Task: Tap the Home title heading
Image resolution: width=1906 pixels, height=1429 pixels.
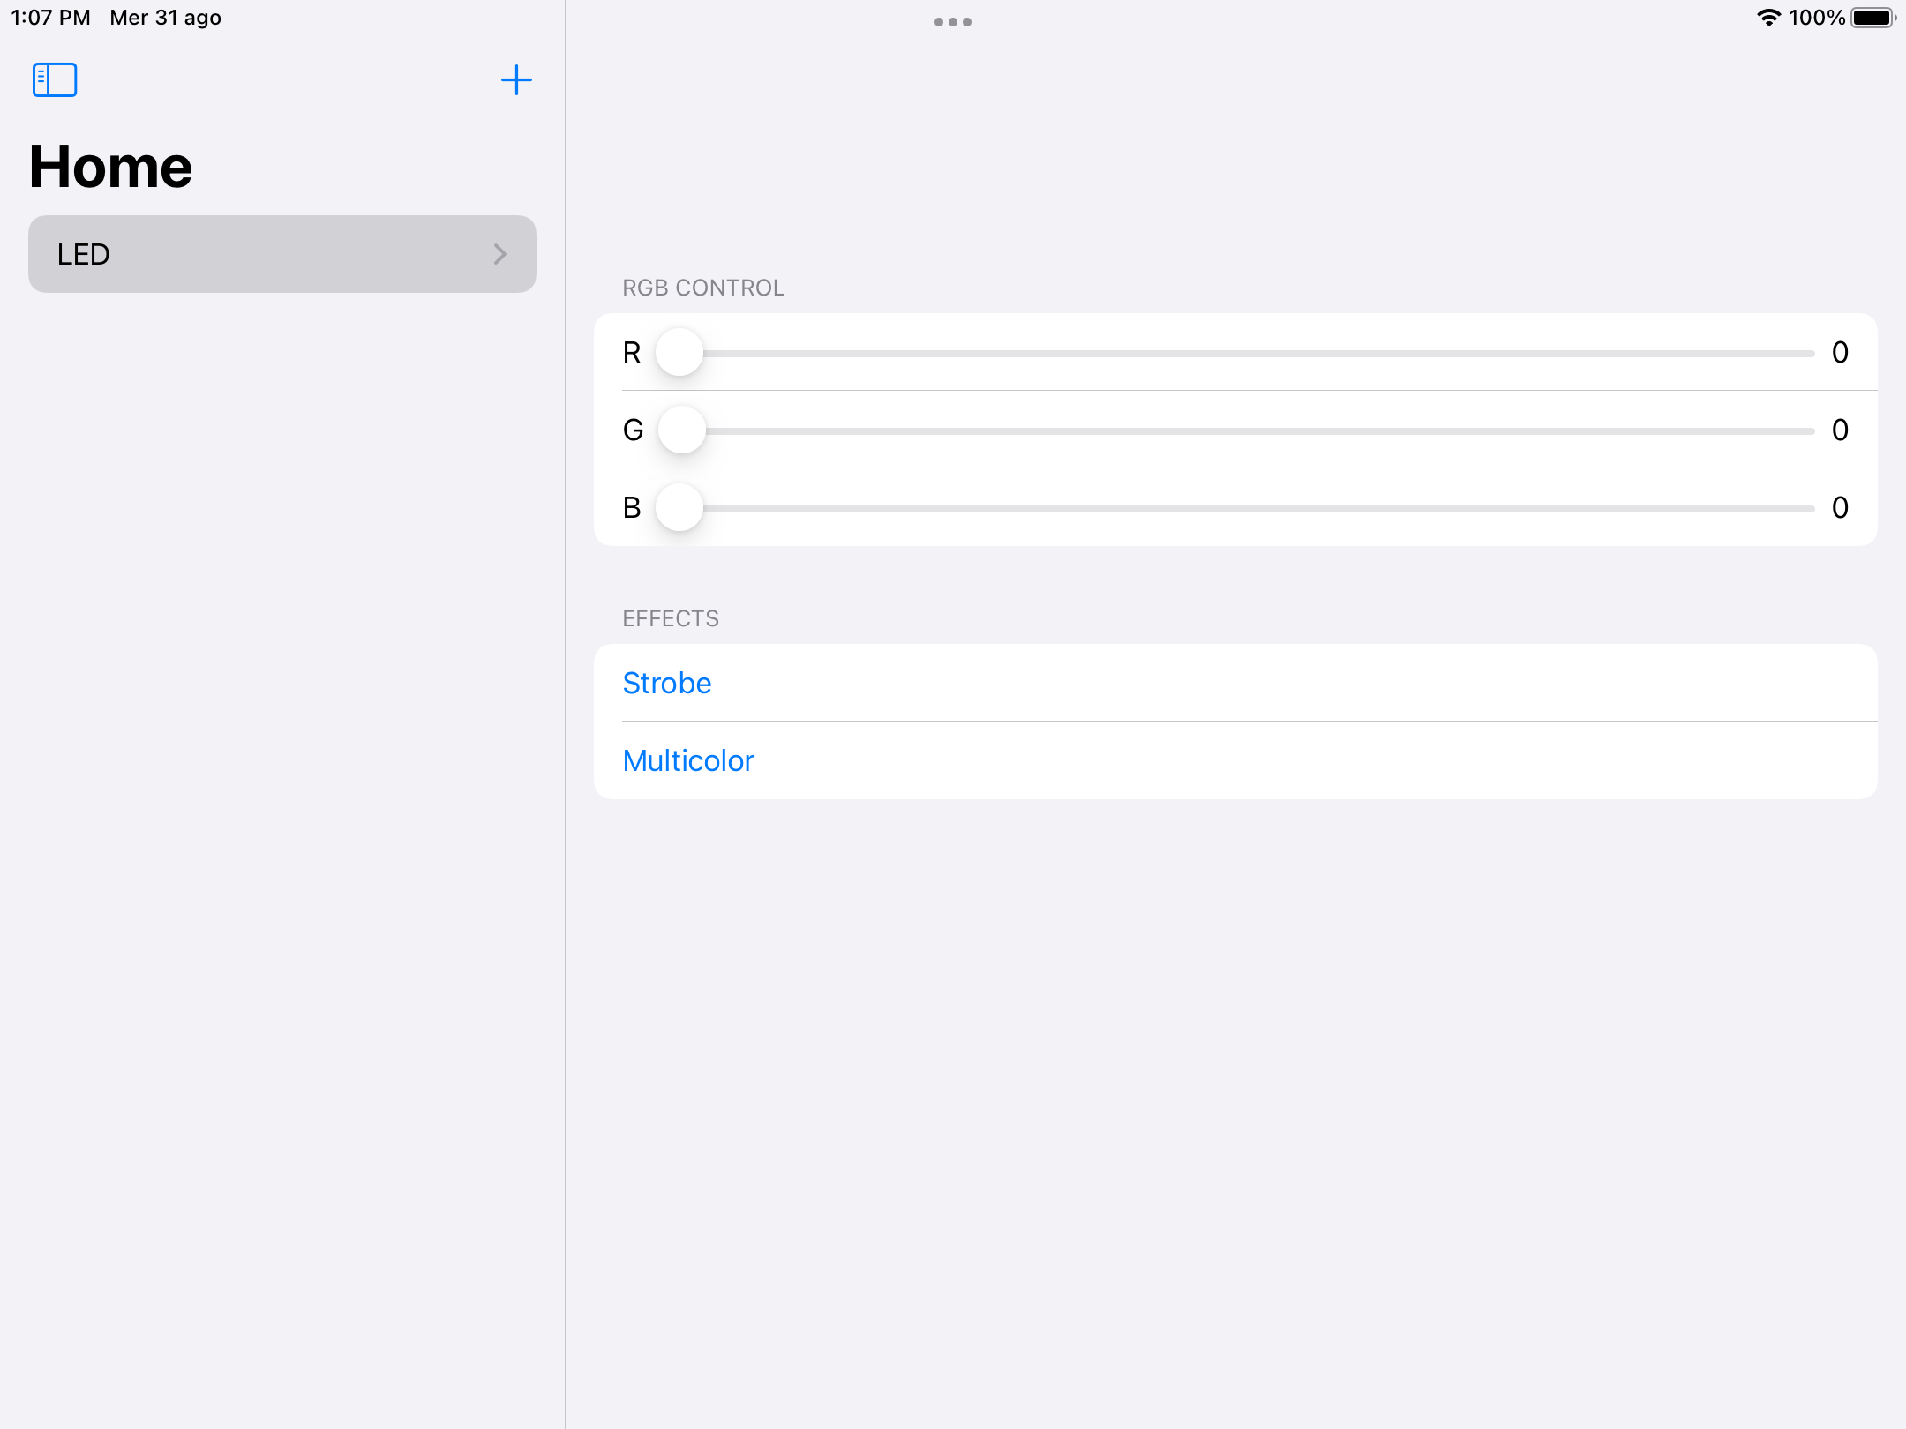Action: pyautogui.click(x=111, y=167)
